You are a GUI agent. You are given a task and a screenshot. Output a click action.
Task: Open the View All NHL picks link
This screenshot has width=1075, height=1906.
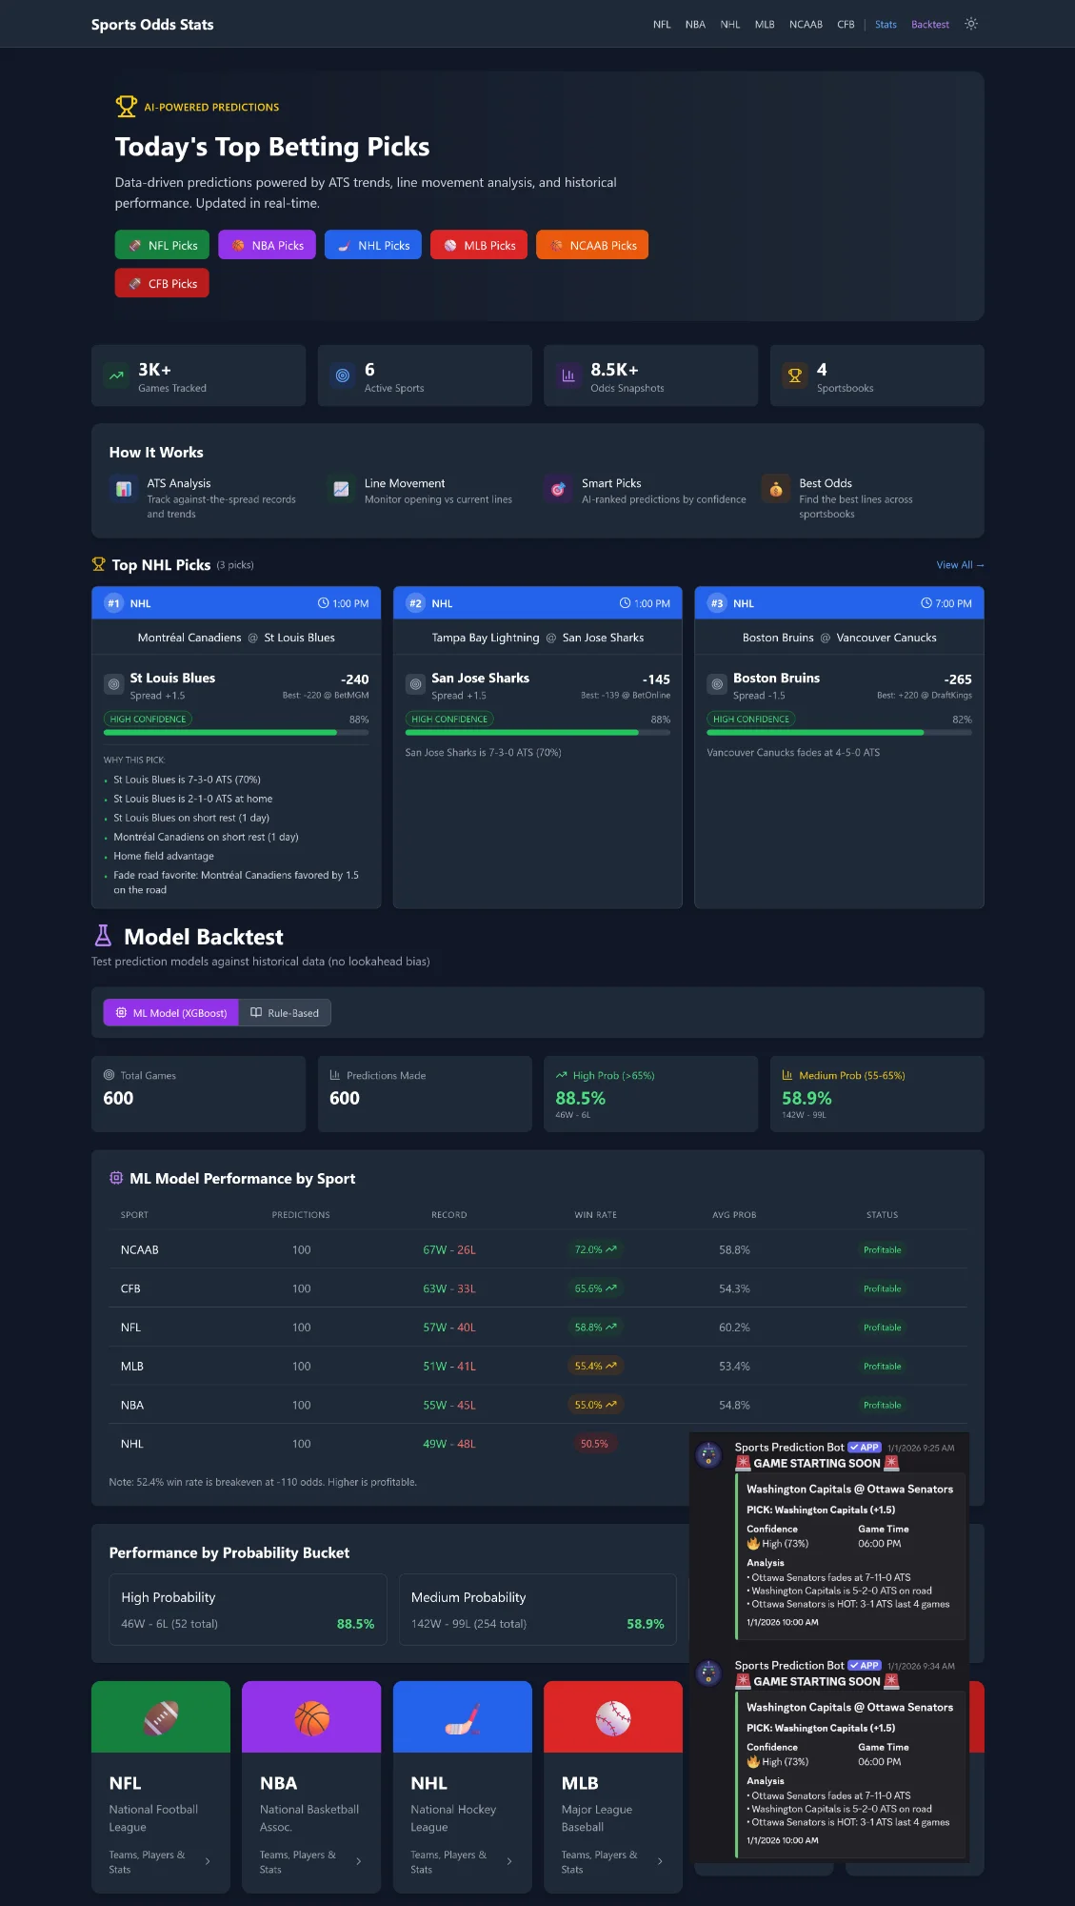click(x=960, y=565)
